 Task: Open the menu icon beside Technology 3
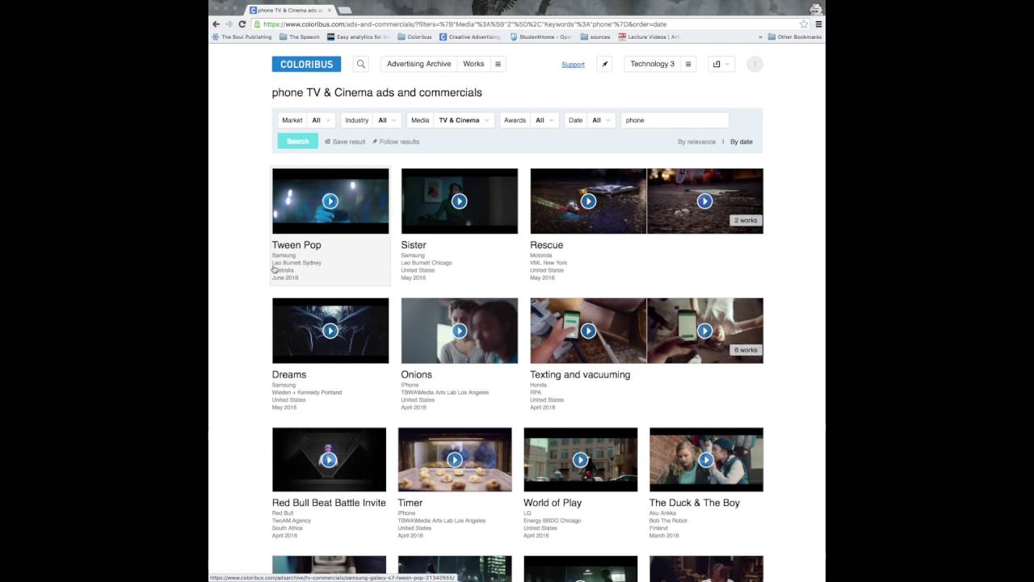tap(688, 64)
